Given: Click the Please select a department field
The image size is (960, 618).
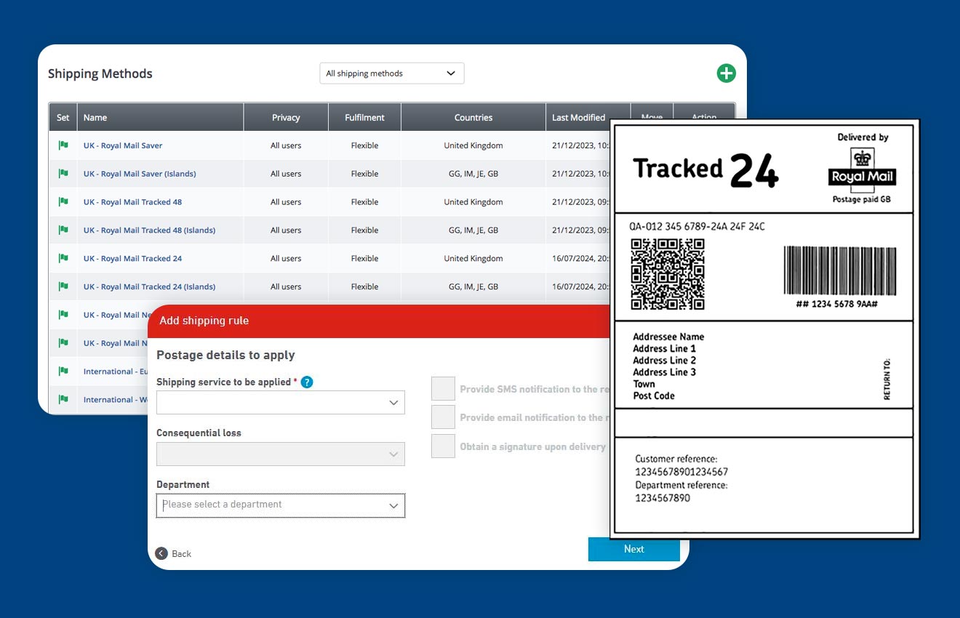Looking at the screenshot, I should coord(280,505).
